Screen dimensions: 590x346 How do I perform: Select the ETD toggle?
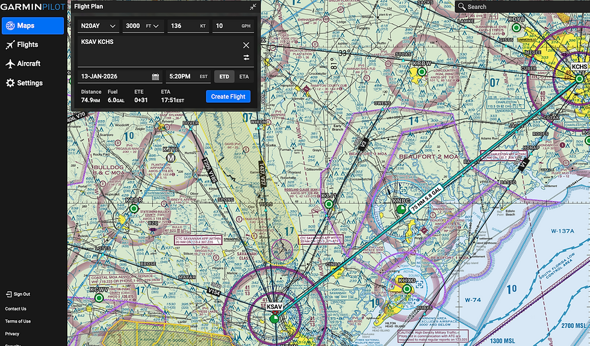224,76
